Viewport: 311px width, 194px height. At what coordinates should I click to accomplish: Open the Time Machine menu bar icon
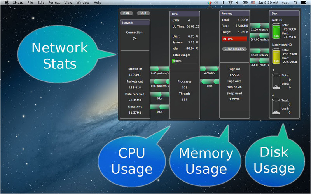(x=216, y=3)
